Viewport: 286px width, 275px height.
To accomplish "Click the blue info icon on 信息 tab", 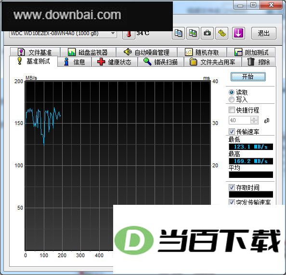I will tap(66, 62).
